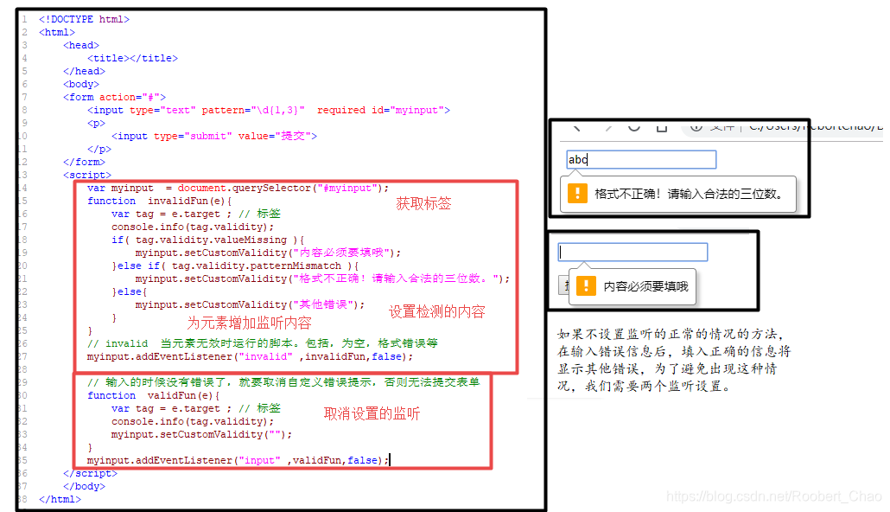Click the closing "</script>" tag line
Image resolution: width=890 pixels, height=512 pixels.
(x=90, y=473)
